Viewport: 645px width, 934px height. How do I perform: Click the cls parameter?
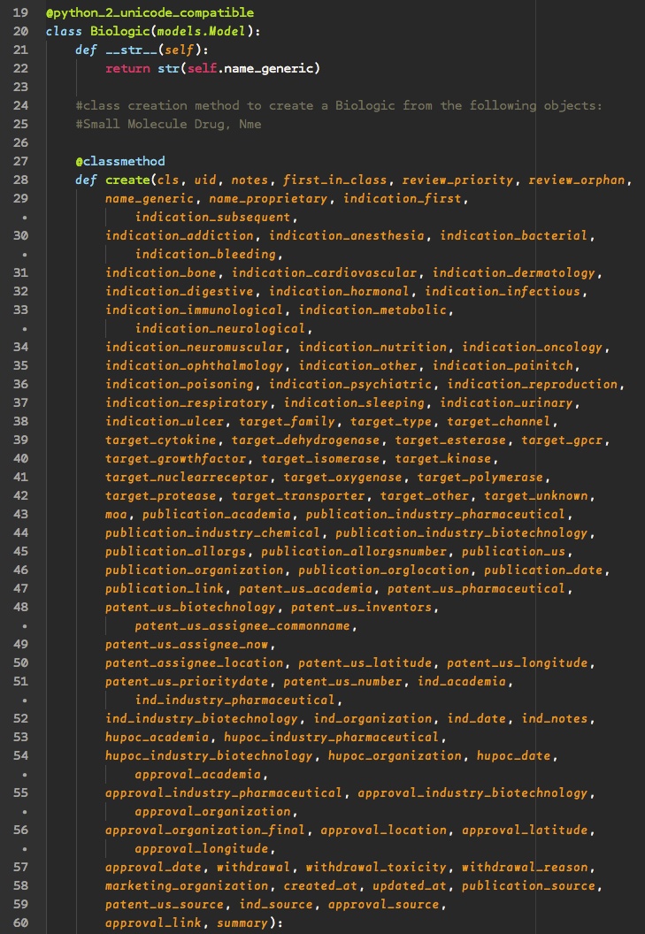168,180
